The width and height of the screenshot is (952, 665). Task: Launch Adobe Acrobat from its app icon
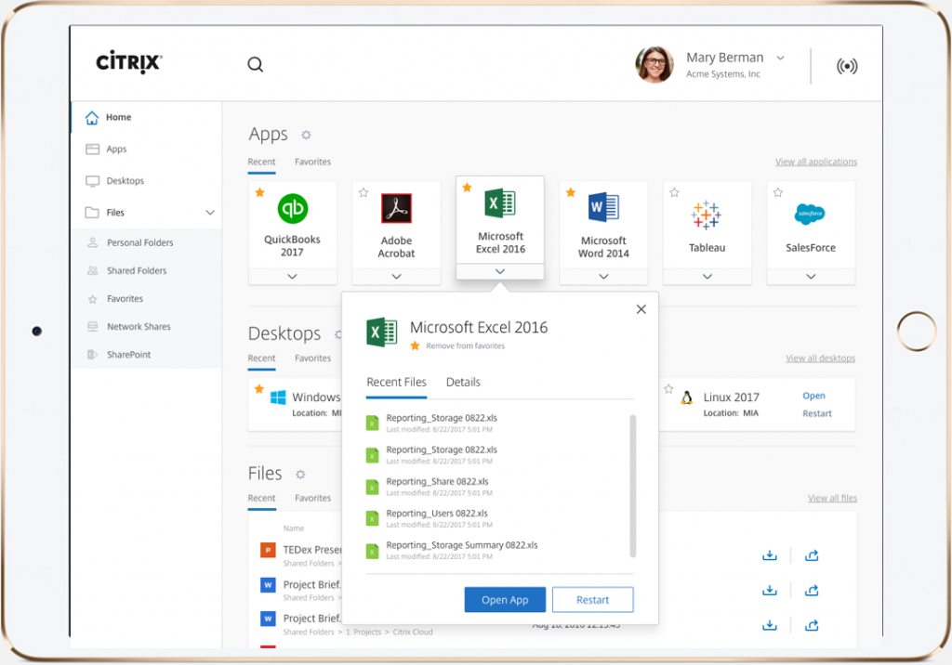[396, 208]
